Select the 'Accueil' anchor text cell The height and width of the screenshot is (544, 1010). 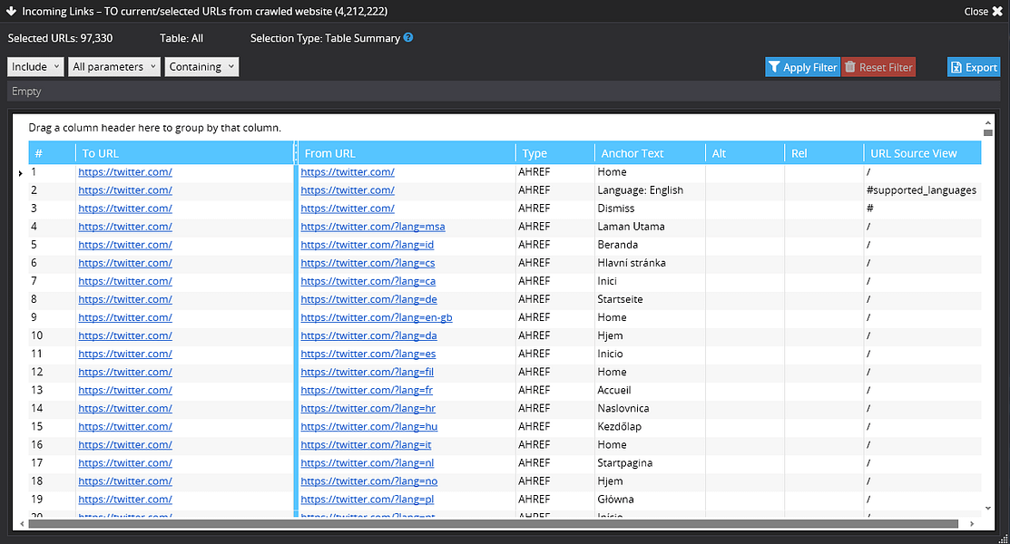(x=650, y=390)
